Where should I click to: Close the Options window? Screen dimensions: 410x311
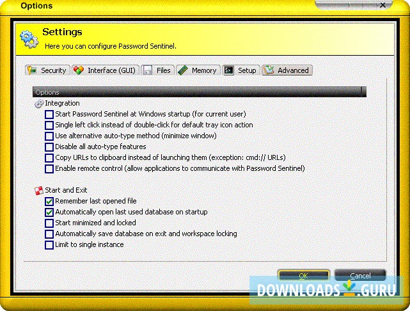[x=382, y=5]
